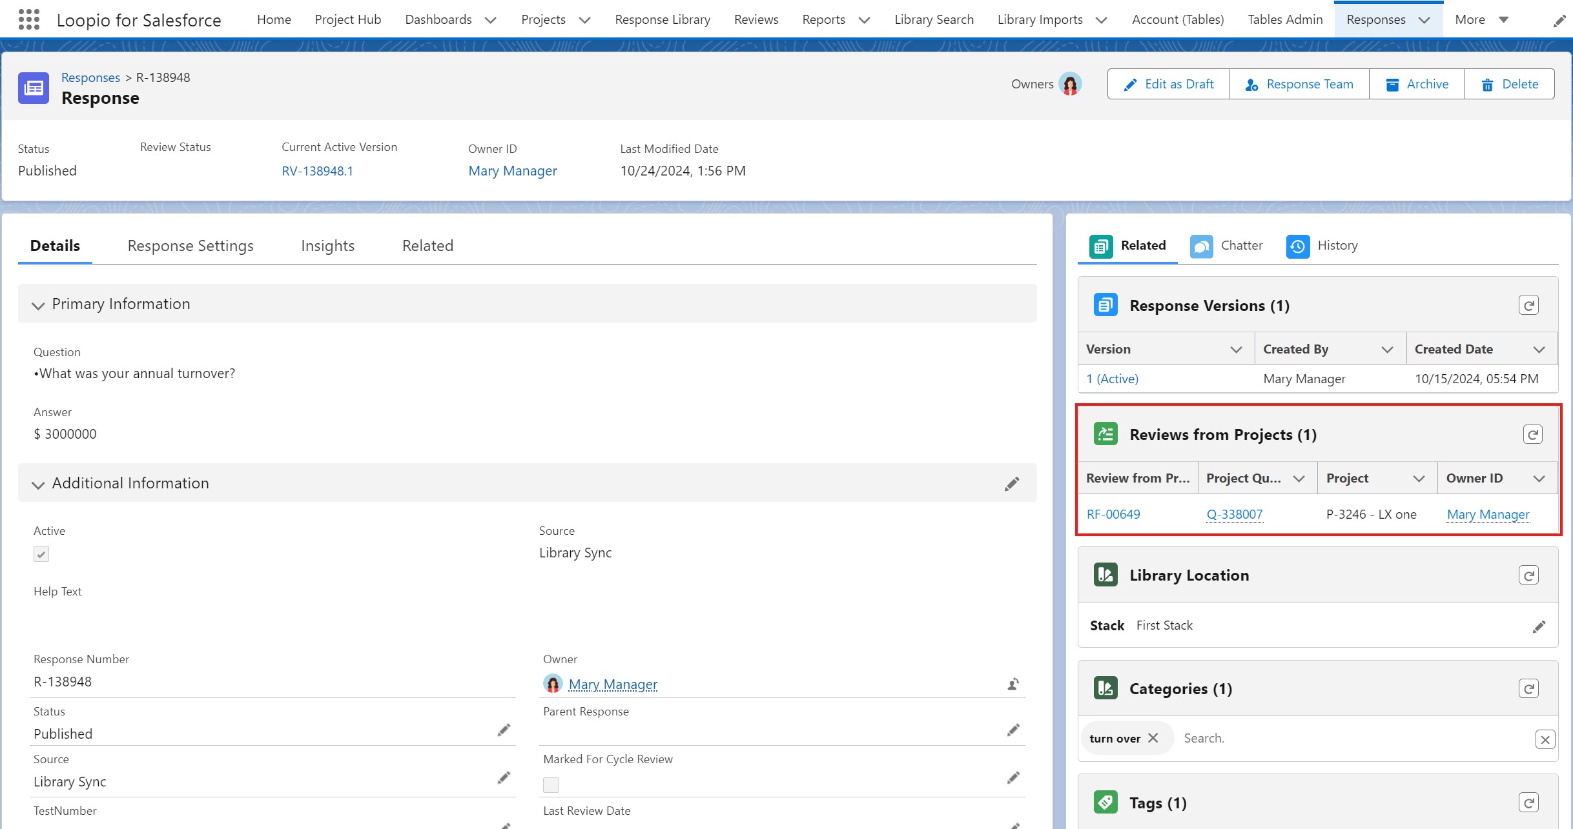
Task: Toggle the Active checkbox
Action: [41, 554]
